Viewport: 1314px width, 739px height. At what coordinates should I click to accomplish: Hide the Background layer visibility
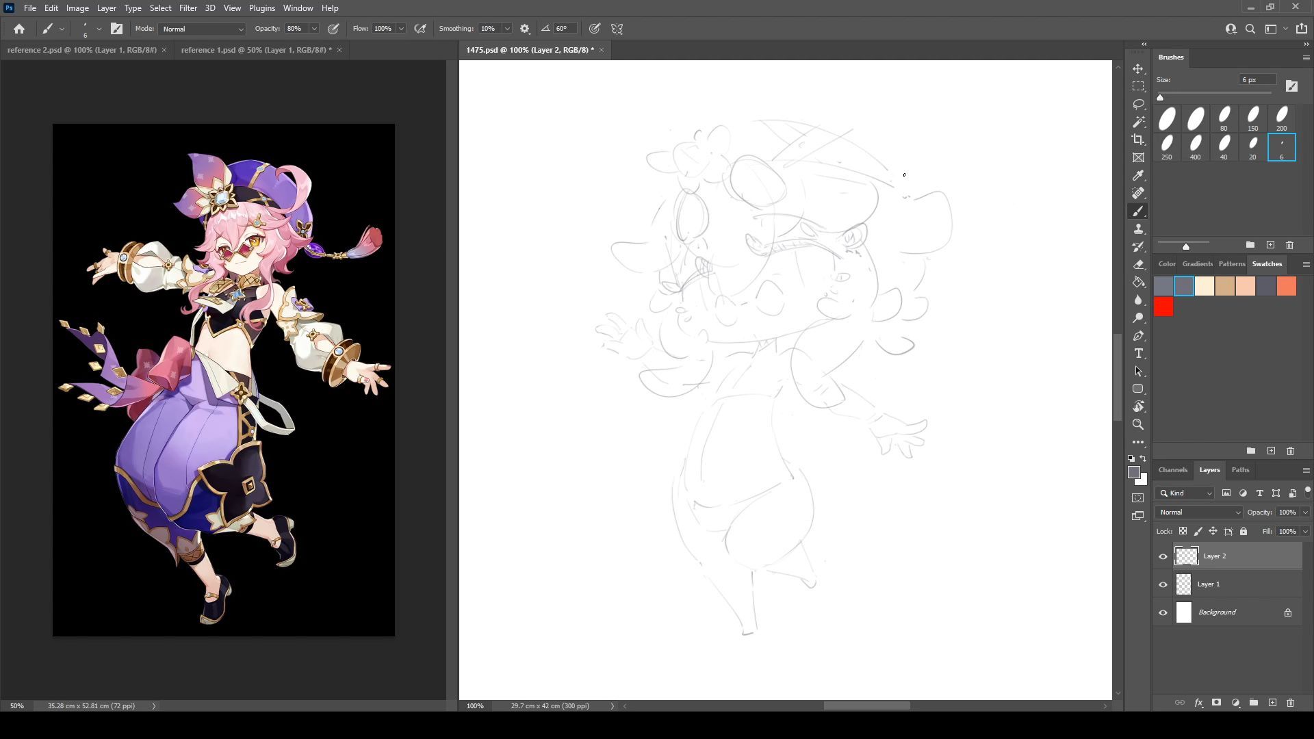pyautogui.click(x=1163, y=612)
